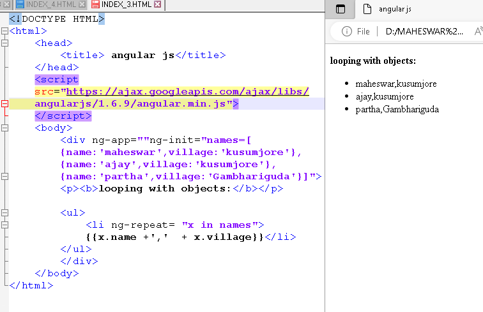This screenshot has width=483, height=312.
Task: Collapse the ul list fold marker
Action: pos(5,212)
